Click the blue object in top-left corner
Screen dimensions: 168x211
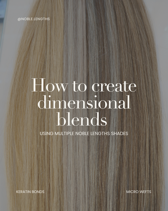click(3, 10)
